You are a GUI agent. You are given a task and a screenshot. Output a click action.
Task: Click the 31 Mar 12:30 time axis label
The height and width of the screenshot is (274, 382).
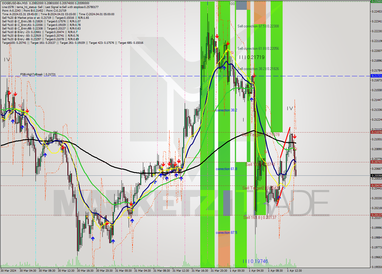[x=181, y=271]
